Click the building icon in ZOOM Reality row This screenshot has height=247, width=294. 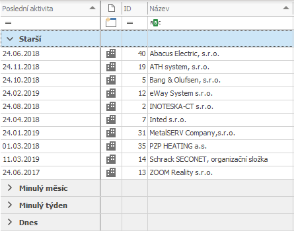click(x=111, y=172)
